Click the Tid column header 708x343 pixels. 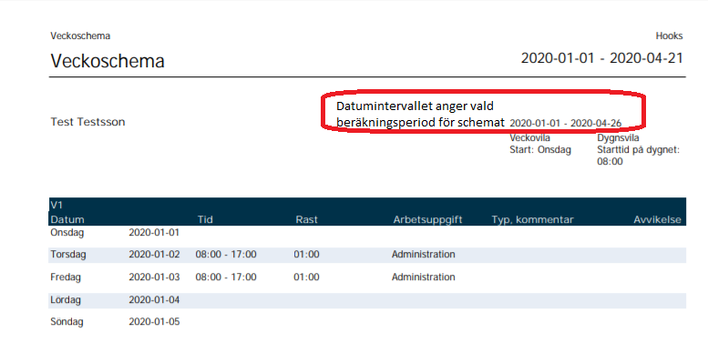(x=205, y=219)
